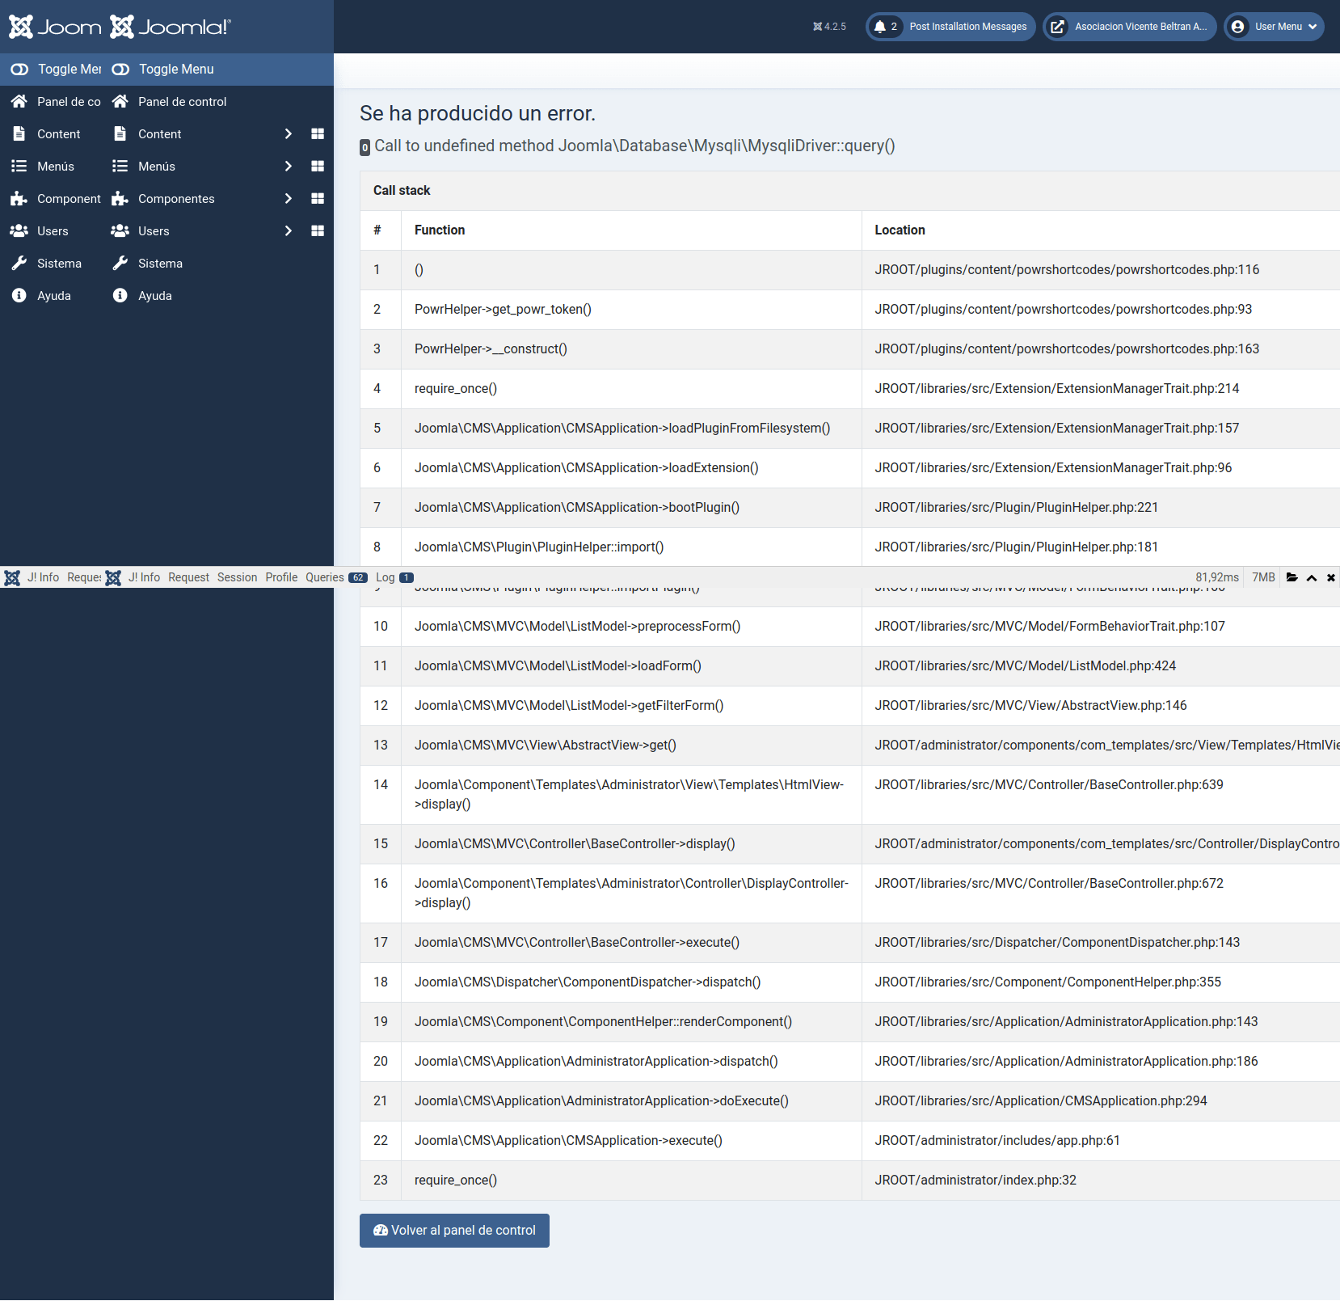
Task: Open the Request tab in debug bar
Action: (x=188, y=577)
